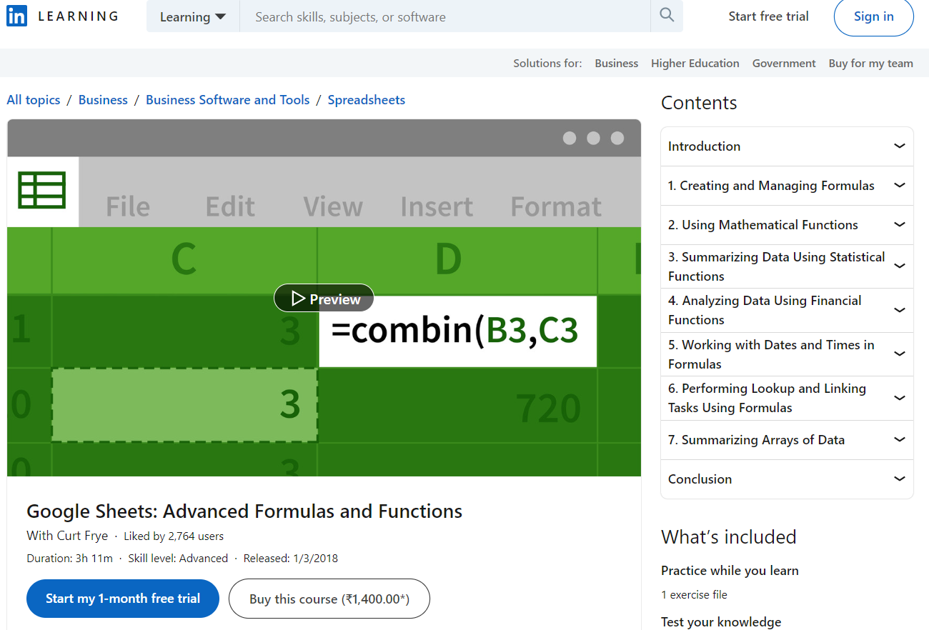Expand Creating and Managing Formulas chapter
The width and height of the screenshot is (929, 630).
tap(787, 186)
